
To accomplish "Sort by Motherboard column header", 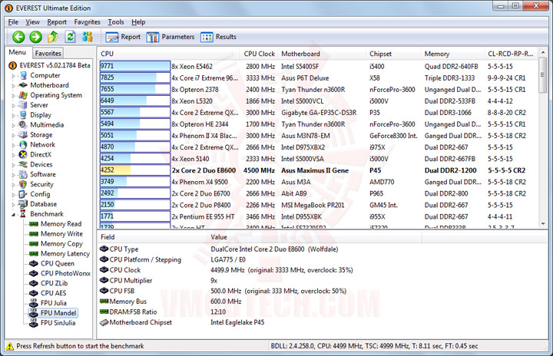I will [322, 54].
